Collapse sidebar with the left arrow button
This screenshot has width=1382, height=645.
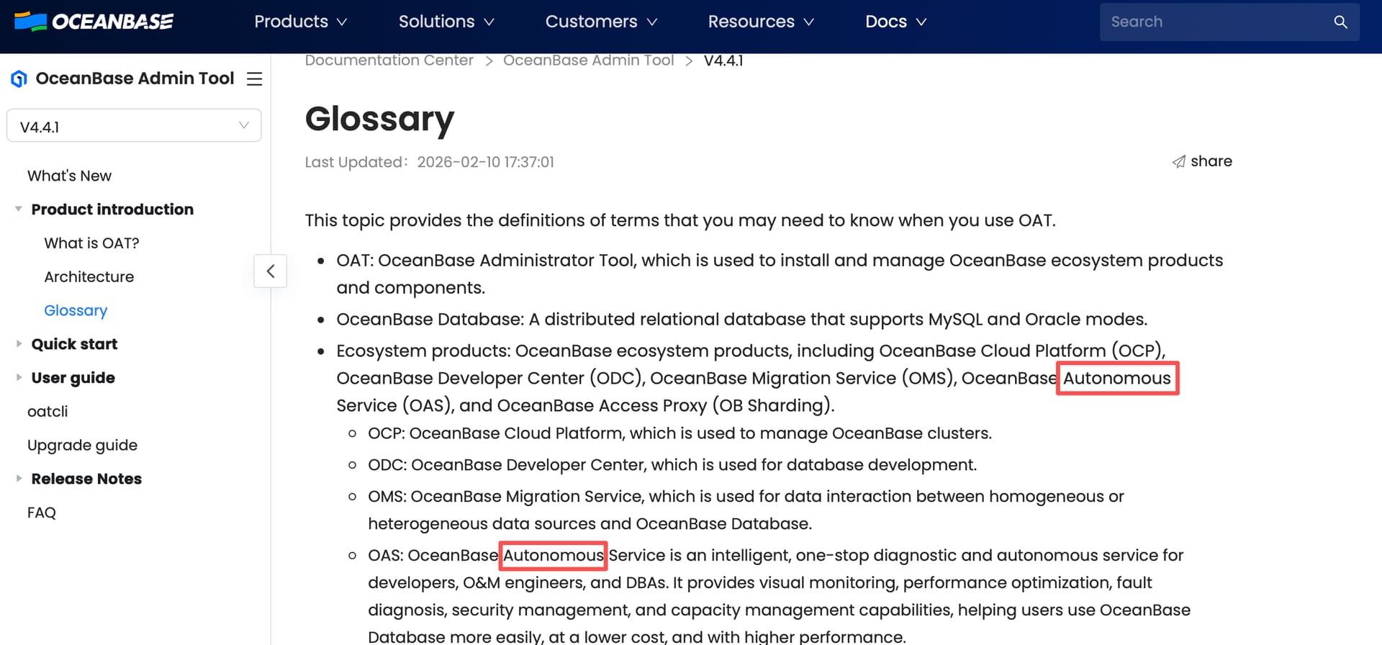pyautogui.click(x=271, y=271)
